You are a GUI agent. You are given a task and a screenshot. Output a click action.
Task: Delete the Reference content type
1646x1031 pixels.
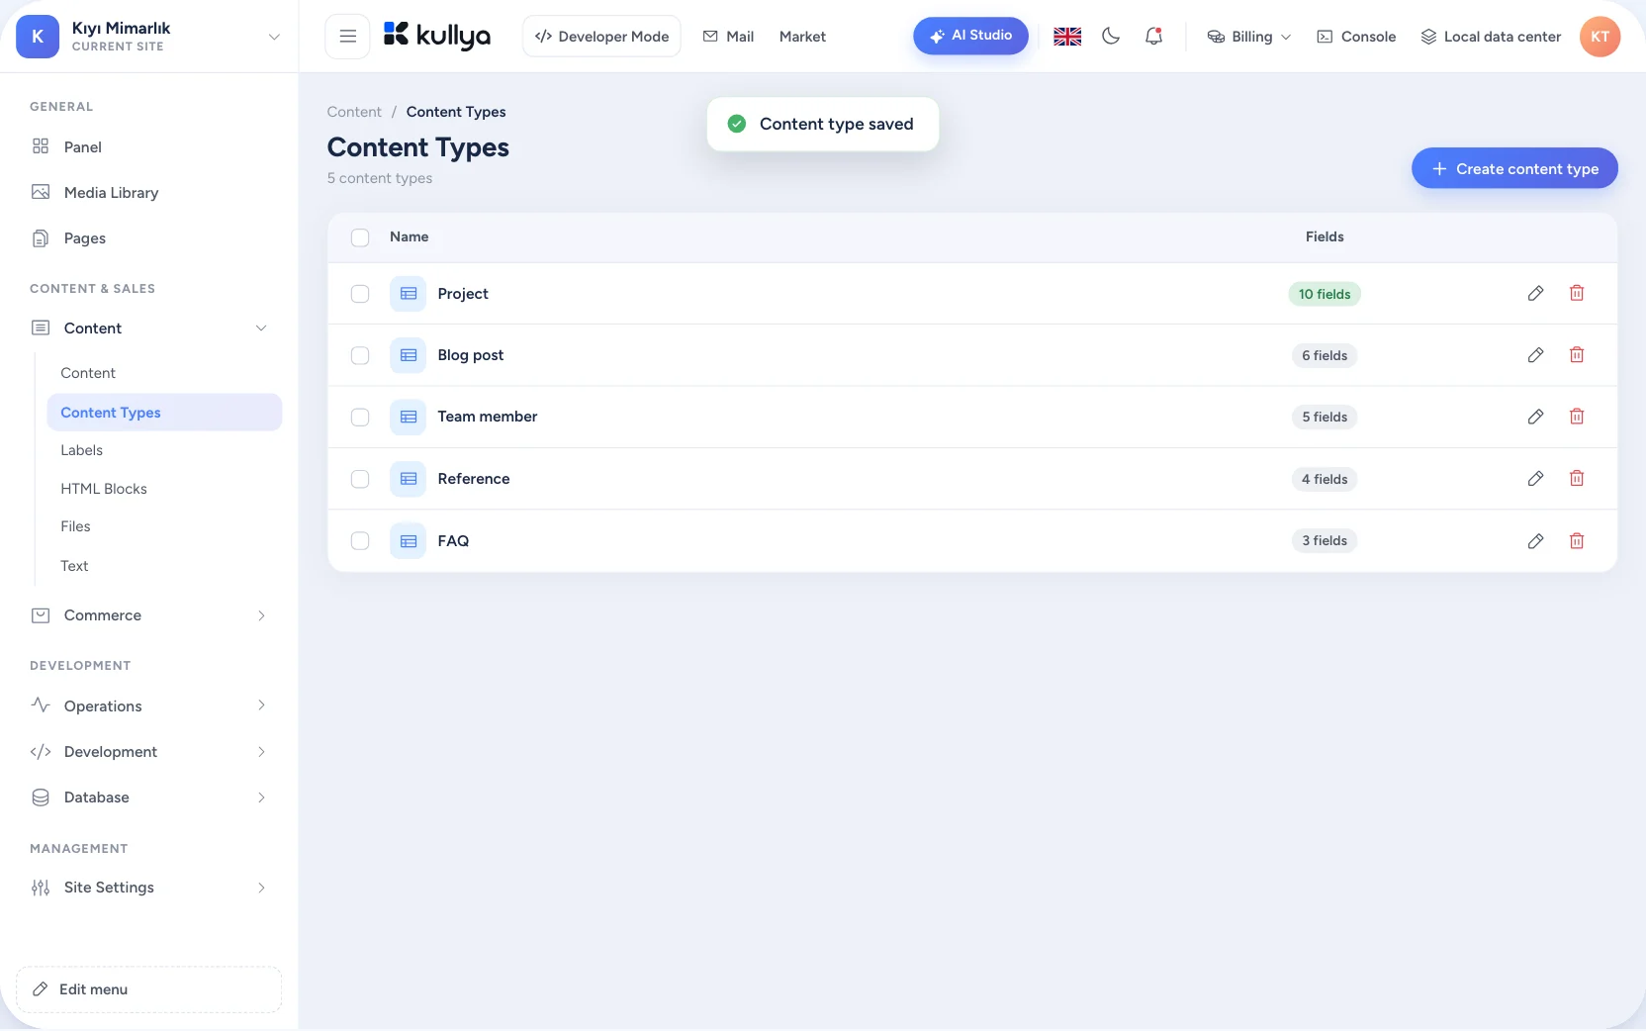click(x=1577, y=479)
